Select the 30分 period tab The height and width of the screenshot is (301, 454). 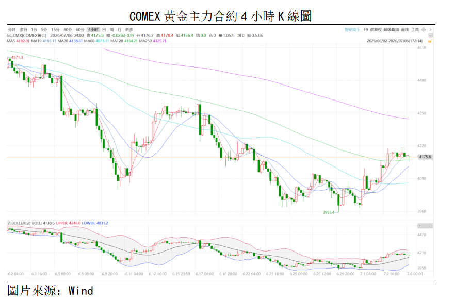tap(68, 30)
